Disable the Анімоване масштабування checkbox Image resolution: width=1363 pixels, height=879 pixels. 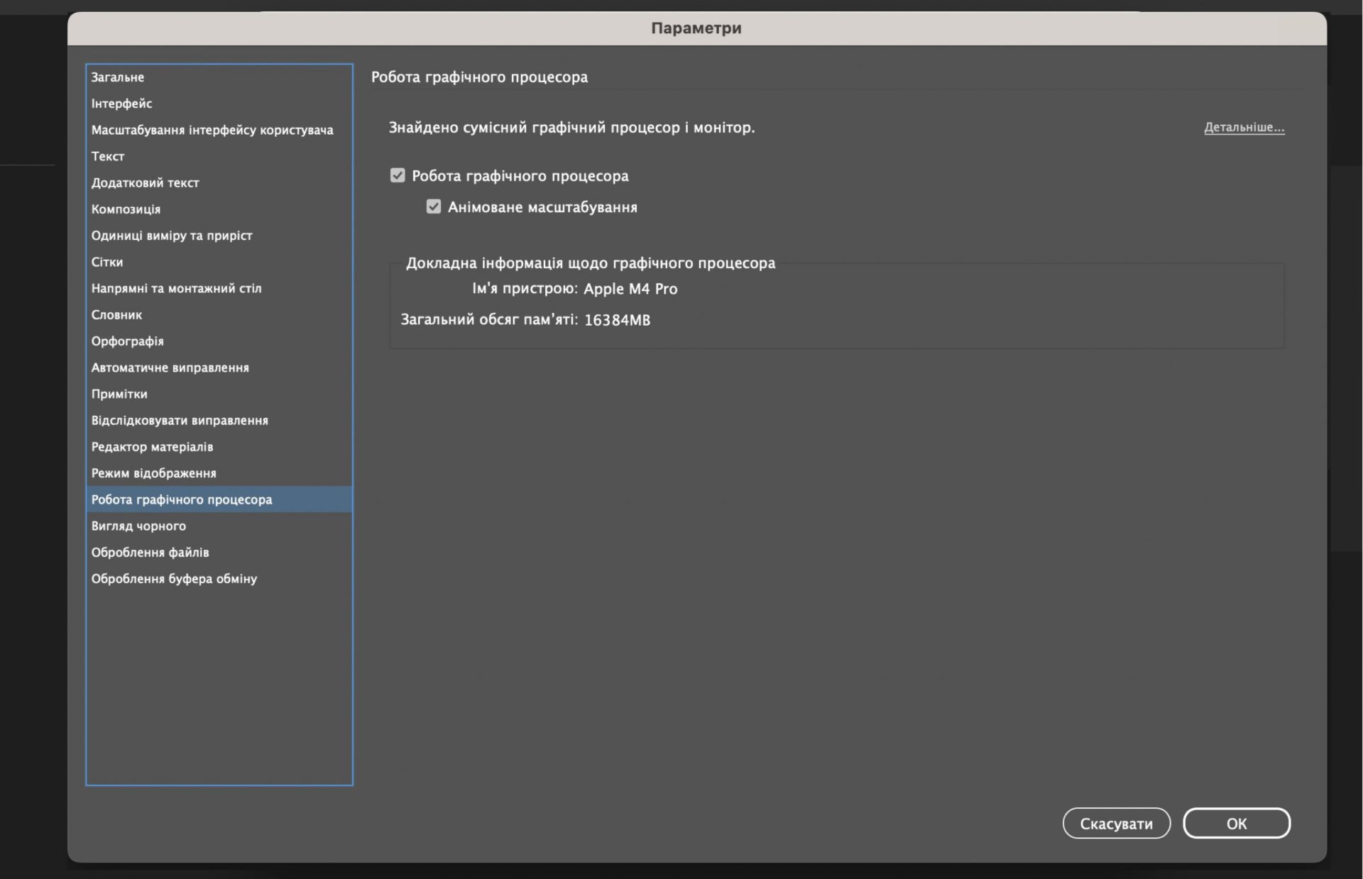[x=434, y=206]
